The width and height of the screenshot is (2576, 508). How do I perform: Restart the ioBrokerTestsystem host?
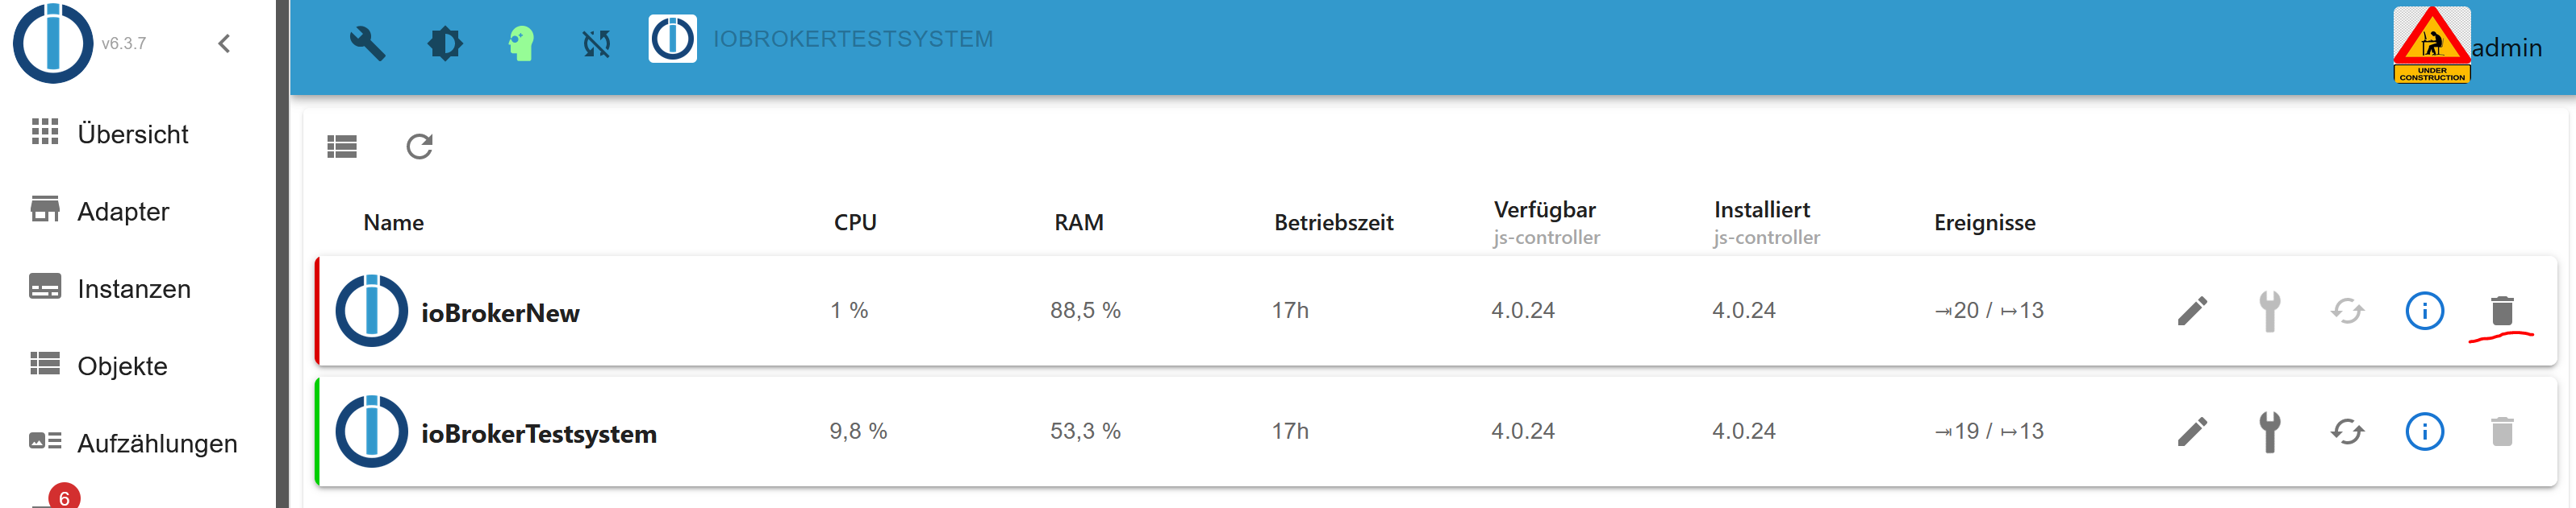coord(2347,432)
